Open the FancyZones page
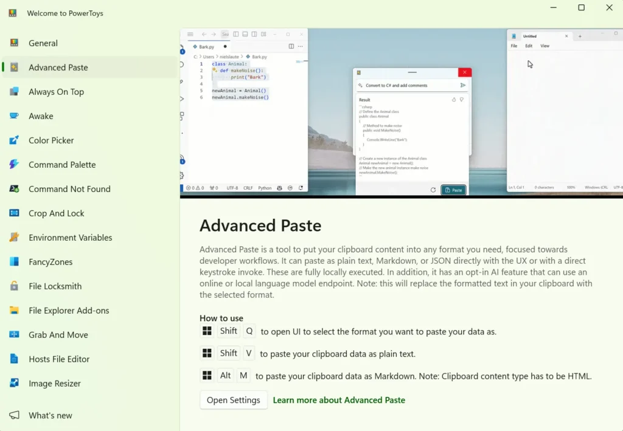 click(x=90, y=261)
